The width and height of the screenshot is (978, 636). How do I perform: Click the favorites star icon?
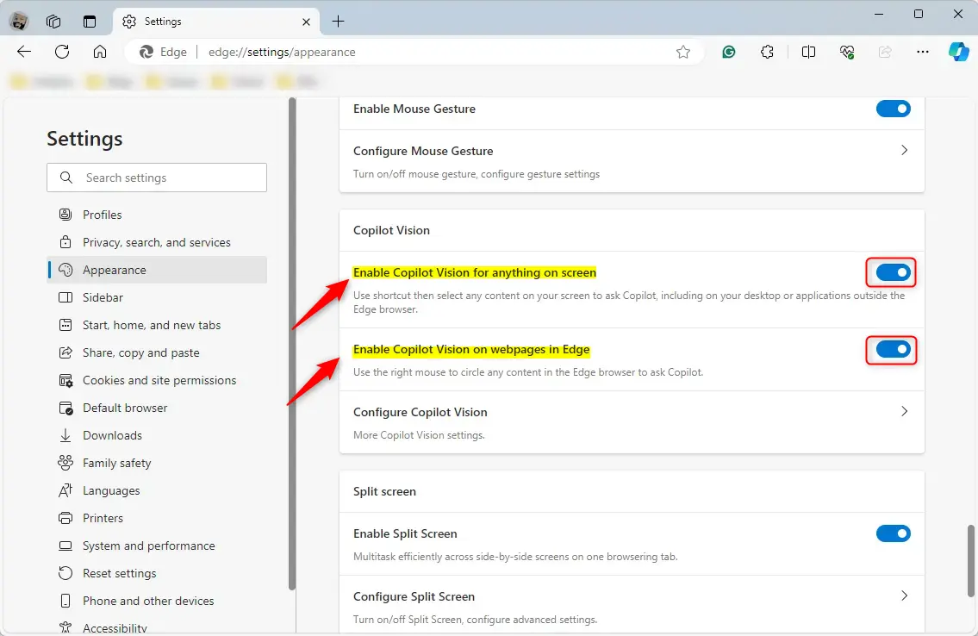tap(683, 52)
